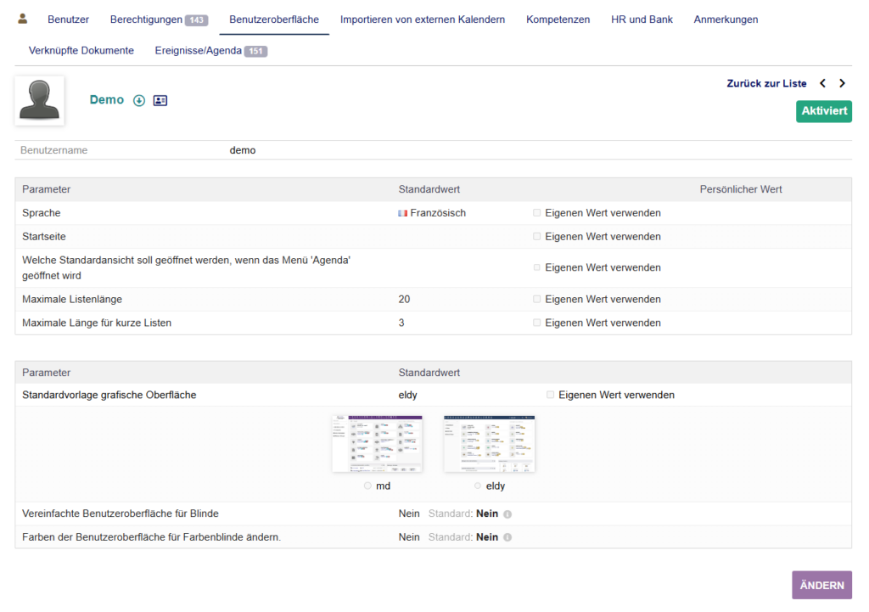This screenshot has width=869, height=612.
Task: Click the md theme preview thumbnail
Action: [377, 443]
